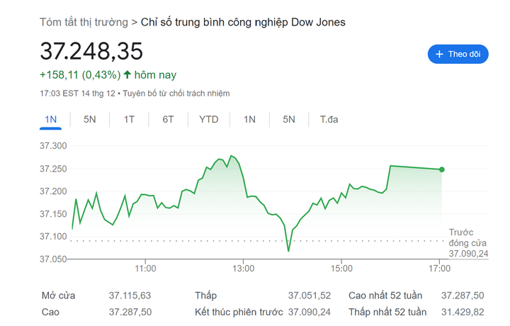Open the Tóm tắt thị trường breadcrumb
The height and width of the screenshot is (326, 510).
pyautogui.click(x=84, y=23)
